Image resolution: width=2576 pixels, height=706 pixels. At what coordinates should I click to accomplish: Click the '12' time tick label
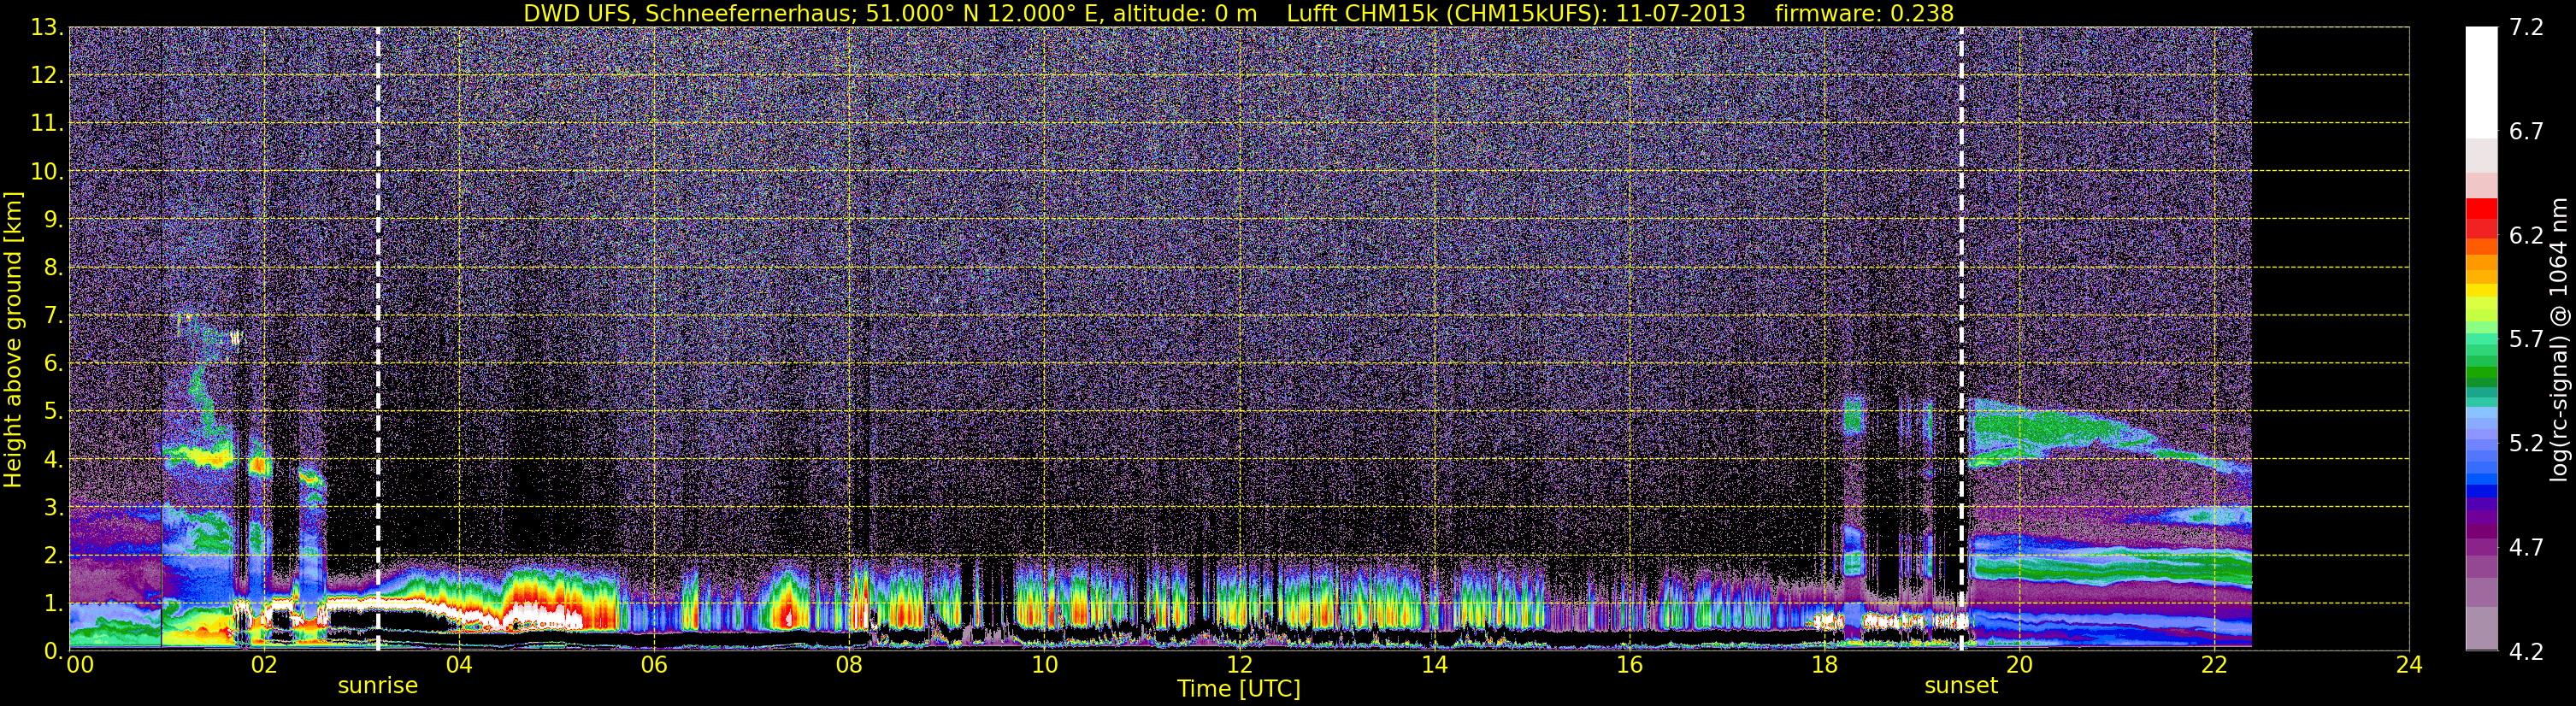pyautogui.click(x=1239, y=665)
